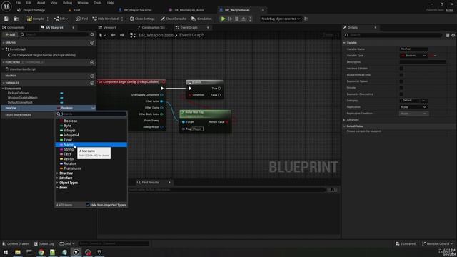Toggle Hide Non-Imported Types checkbox
Image resolution: width=457 pixels, height=257 pixels.
click(x=87, y=205)
